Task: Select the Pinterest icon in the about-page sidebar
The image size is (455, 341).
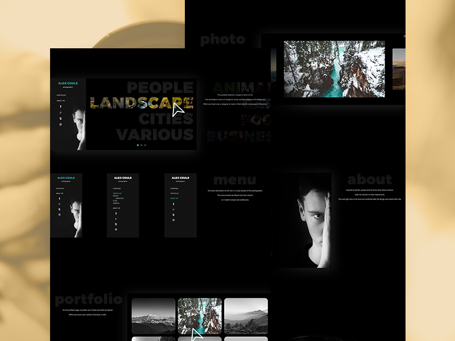Action: tap(173, 220)
